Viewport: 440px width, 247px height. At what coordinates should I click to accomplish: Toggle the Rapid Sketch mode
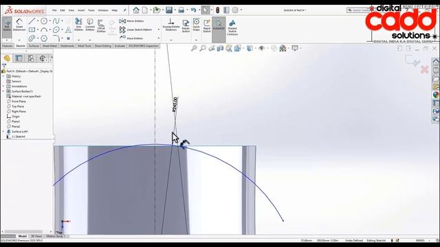point(207,26)
